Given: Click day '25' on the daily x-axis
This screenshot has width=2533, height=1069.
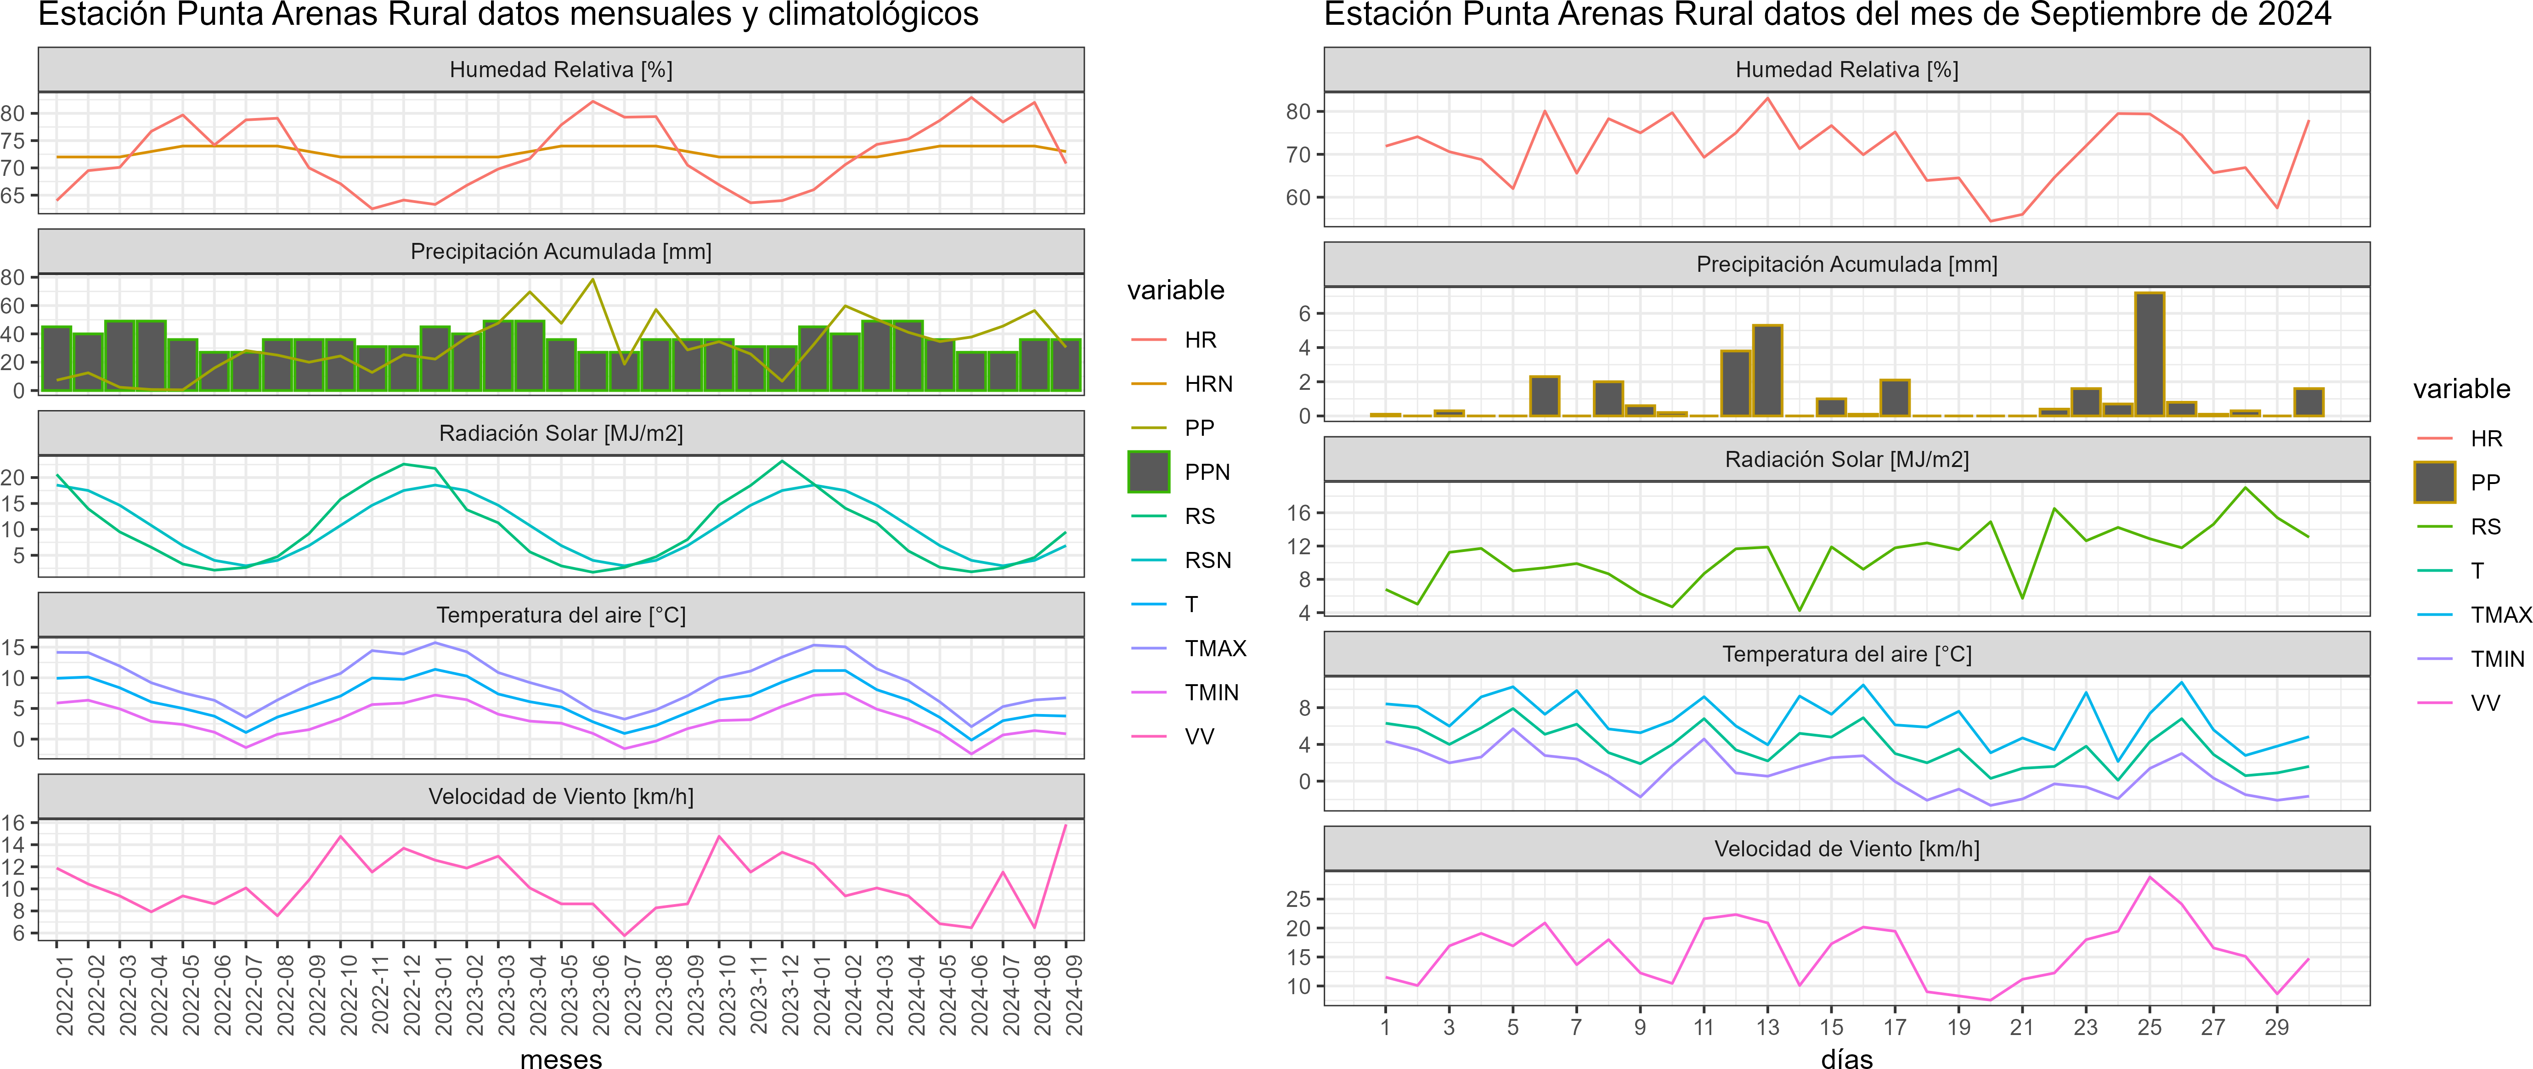Looking at the screenshot, I should (2149, 1027).
